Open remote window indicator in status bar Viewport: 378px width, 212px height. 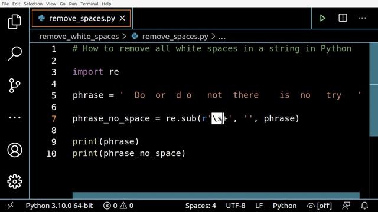(10, 206)
